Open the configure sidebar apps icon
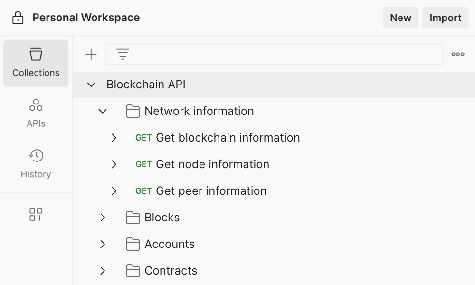Screen dimensions: 475x285 click(x=36, y=214)
